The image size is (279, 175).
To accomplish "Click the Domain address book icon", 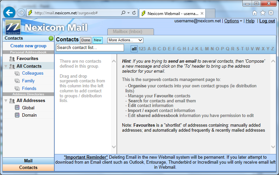I will [x=17, y=115].
